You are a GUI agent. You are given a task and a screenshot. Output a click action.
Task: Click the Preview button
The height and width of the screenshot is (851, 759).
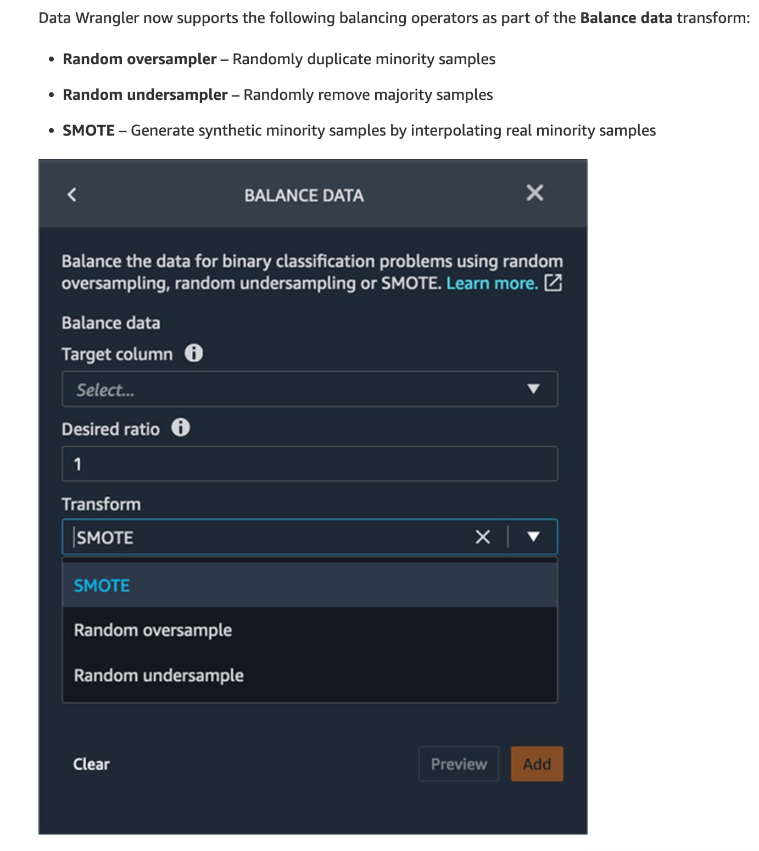point(459,764)
